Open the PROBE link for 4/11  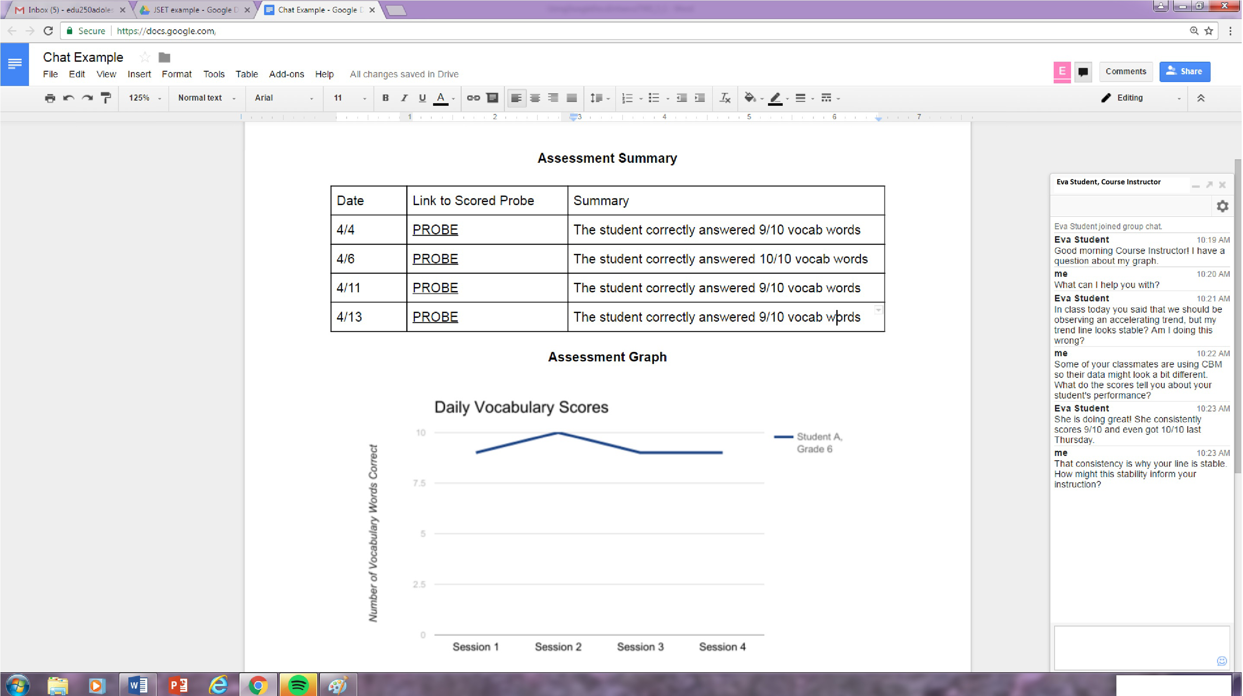tap(435, 288)
